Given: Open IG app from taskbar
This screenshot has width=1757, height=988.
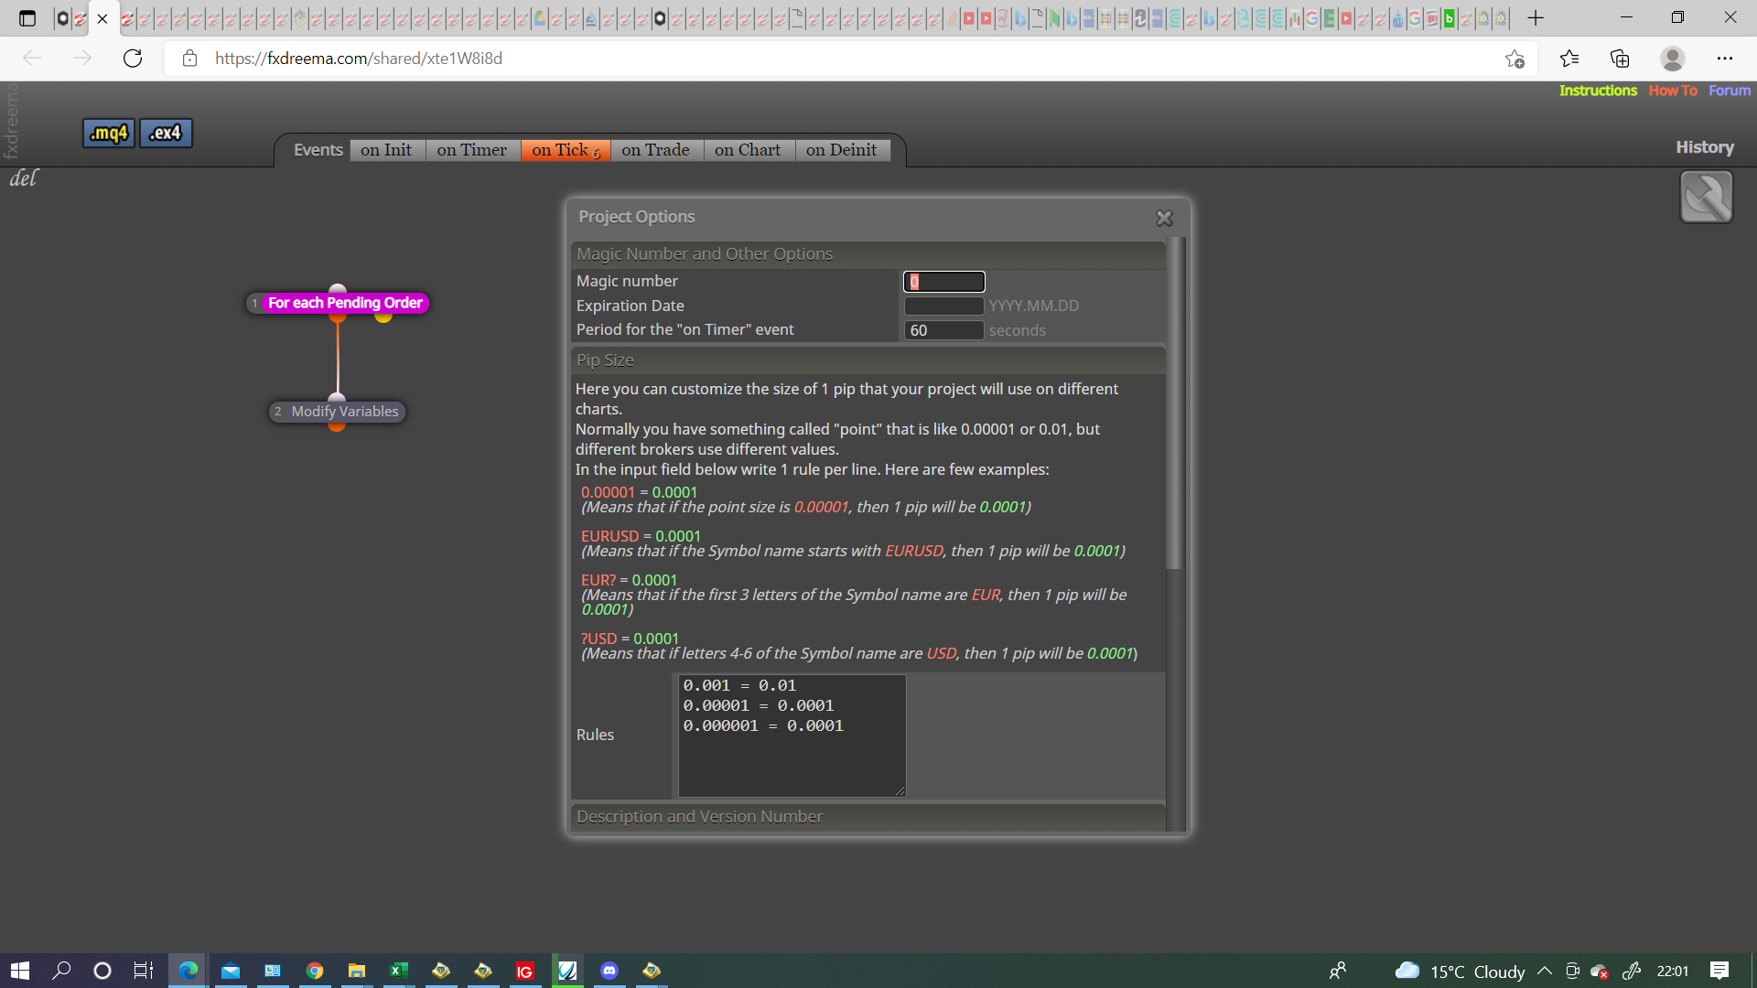Looking at the screenshot, I should pyautogui.click(x=525, y=971).
